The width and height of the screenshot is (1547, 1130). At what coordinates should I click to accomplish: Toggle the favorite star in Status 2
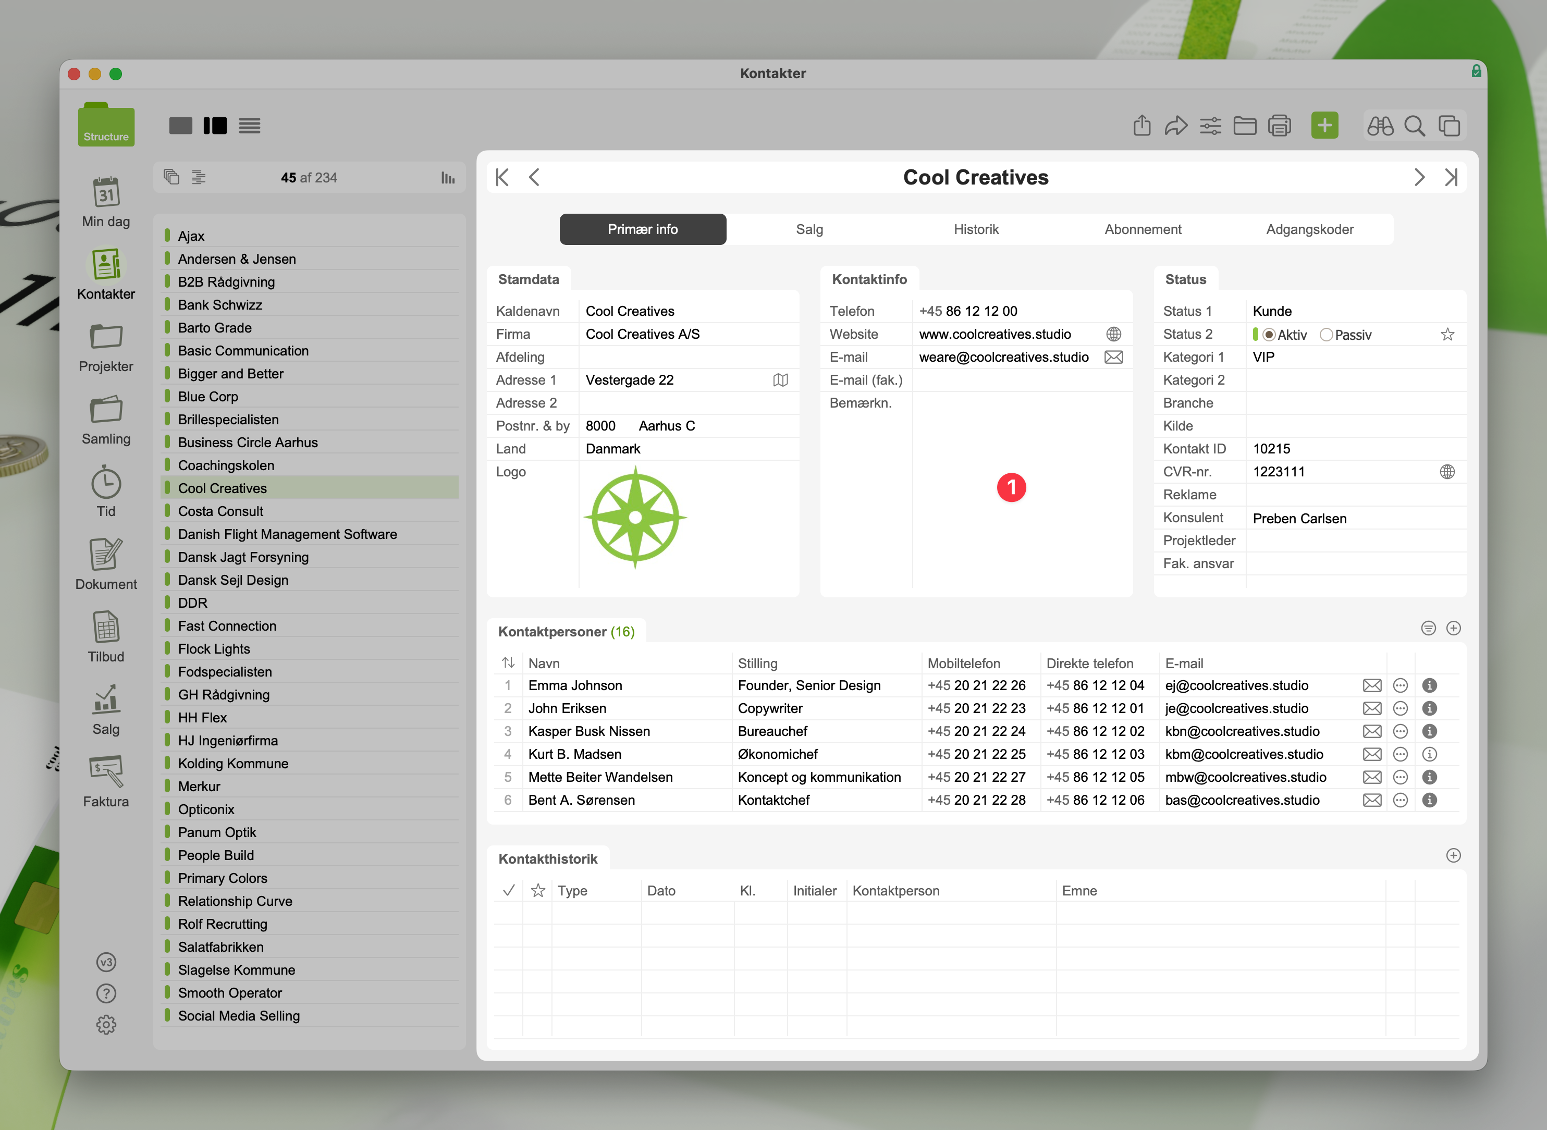1447,335
